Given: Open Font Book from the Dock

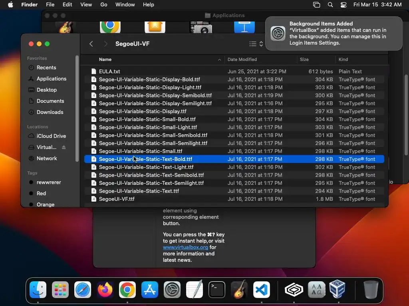Looking at the screenshot, I should coord(316,290).
